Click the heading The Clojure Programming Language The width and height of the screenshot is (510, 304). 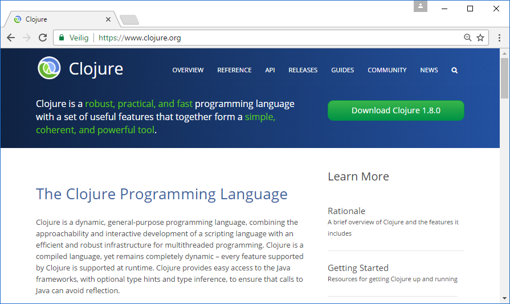(162, 194)
